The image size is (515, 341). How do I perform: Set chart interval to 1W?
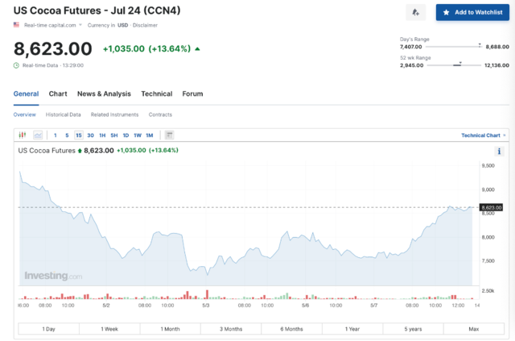pos(138,135)
